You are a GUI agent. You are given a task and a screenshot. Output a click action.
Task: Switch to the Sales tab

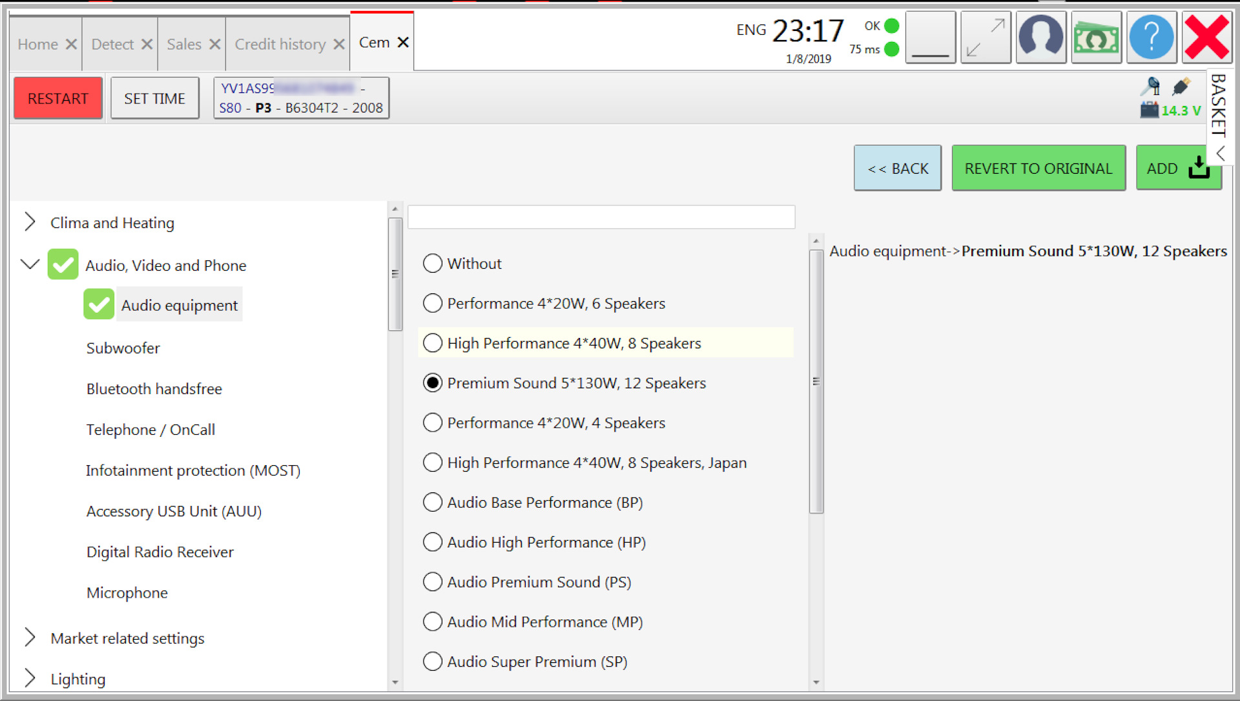(x=184, y=45)
